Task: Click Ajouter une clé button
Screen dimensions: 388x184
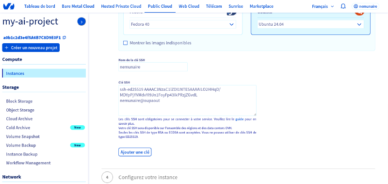Action: [x=135, y=152]
